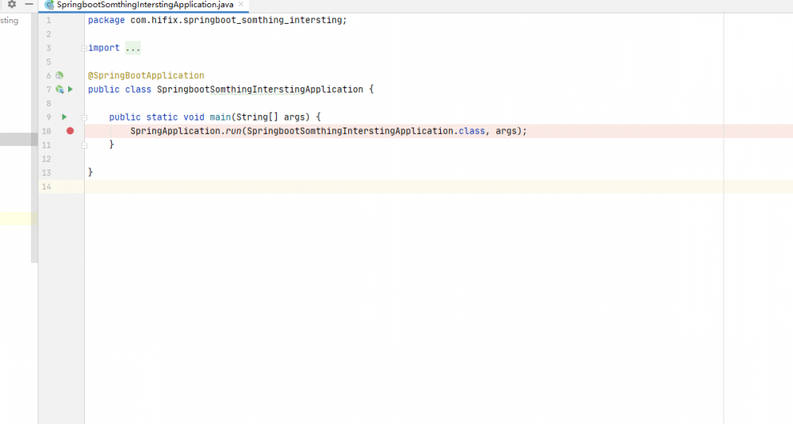
Task: Click the Spring bean icon on line 7
Action: coord(59,90)
